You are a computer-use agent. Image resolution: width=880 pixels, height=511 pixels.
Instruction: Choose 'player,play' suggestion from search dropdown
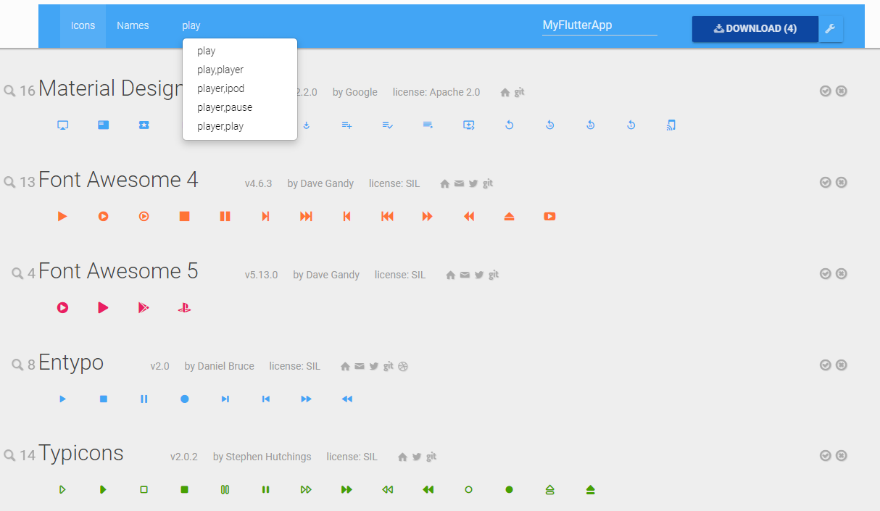pyautogui.click(x=240, y=126)
